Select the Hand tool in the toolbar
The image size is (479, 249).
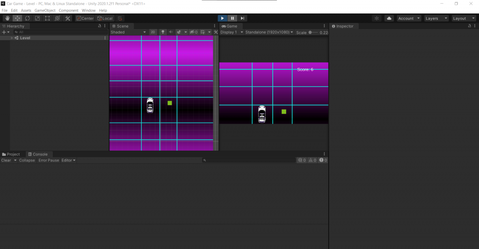tap(7, 18)
